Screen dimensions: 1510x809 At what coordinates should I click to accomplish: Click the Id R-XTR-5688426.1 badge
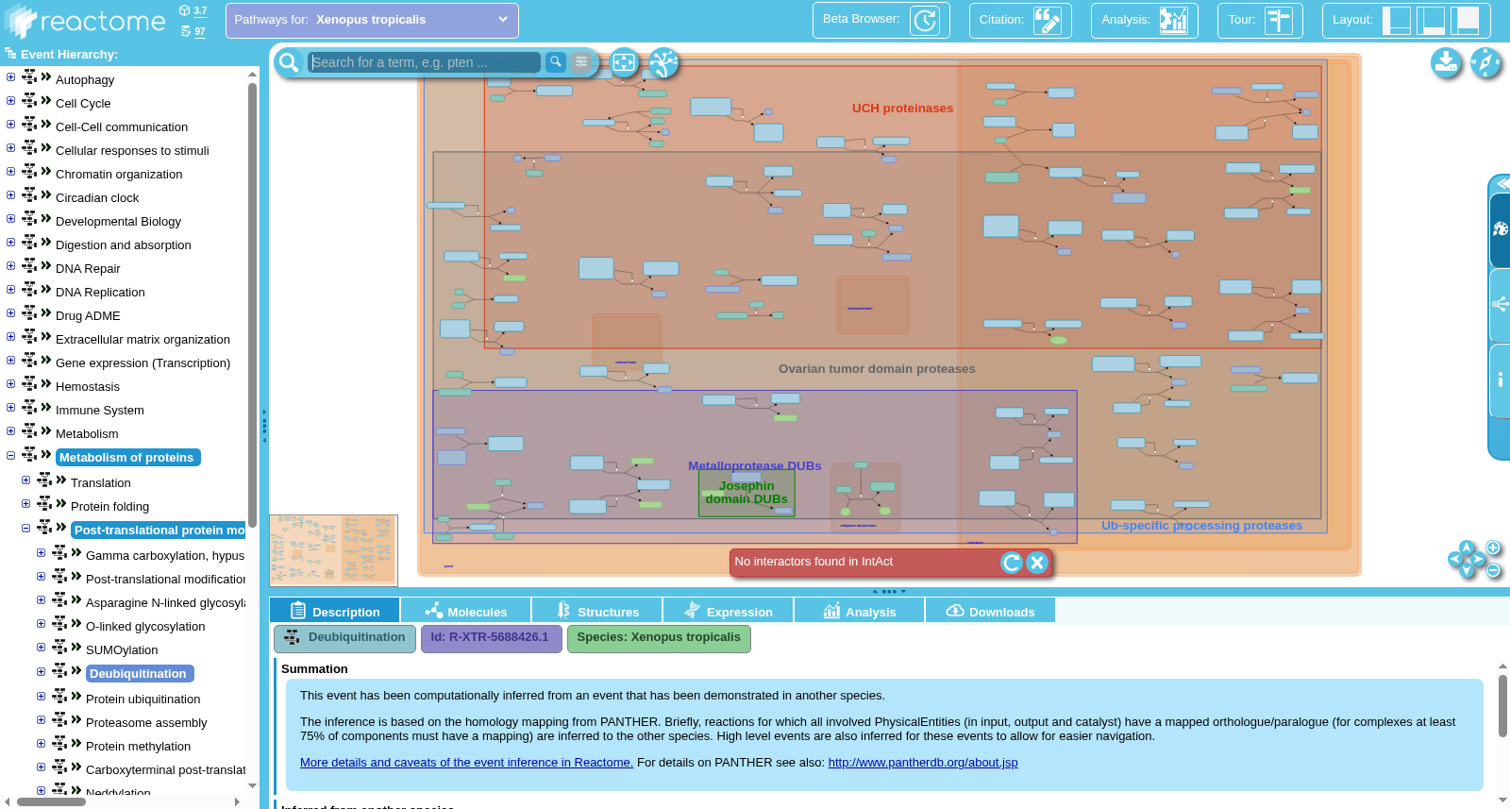point(491,638)
